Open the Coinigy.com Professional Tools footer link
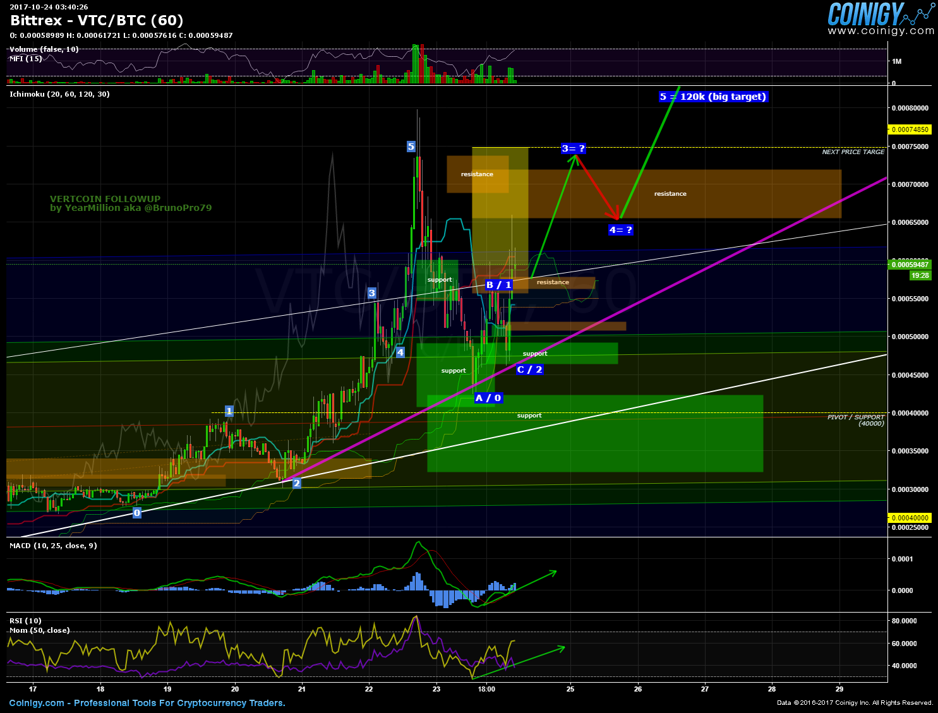 pos(147,703)
